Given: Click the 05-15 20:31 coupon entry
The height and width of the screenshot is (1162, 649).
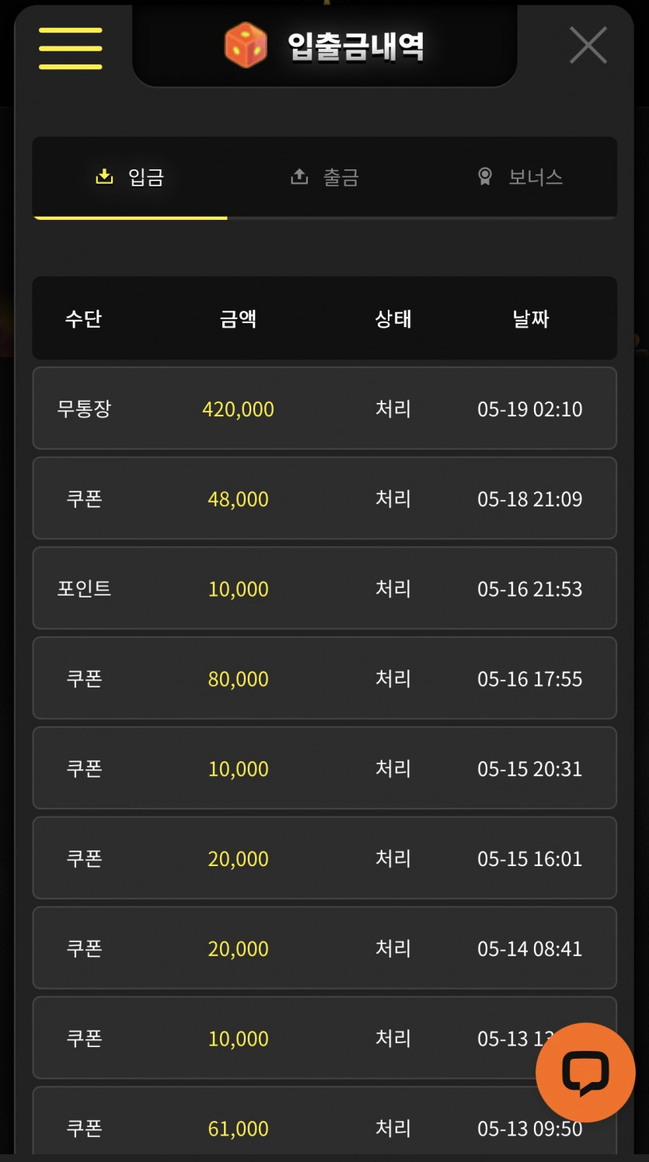Looking at the screenshot, I should coord(324,768).
